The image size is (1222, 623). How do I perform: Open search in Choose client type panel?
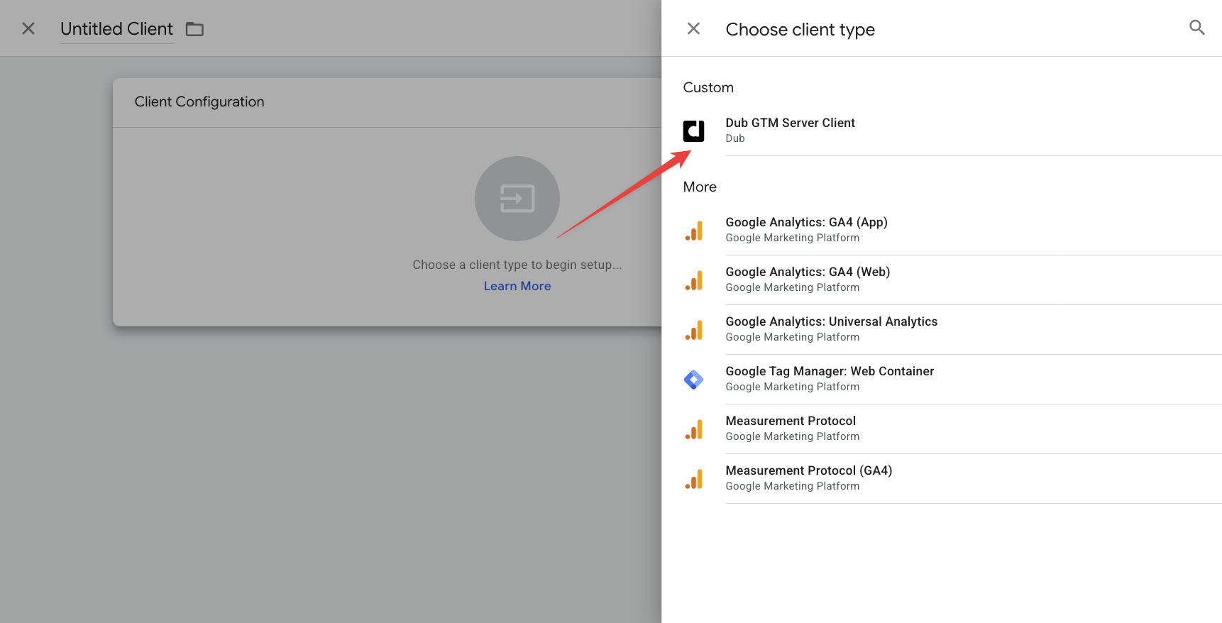pyautogui.click(x=1196, y=28)
